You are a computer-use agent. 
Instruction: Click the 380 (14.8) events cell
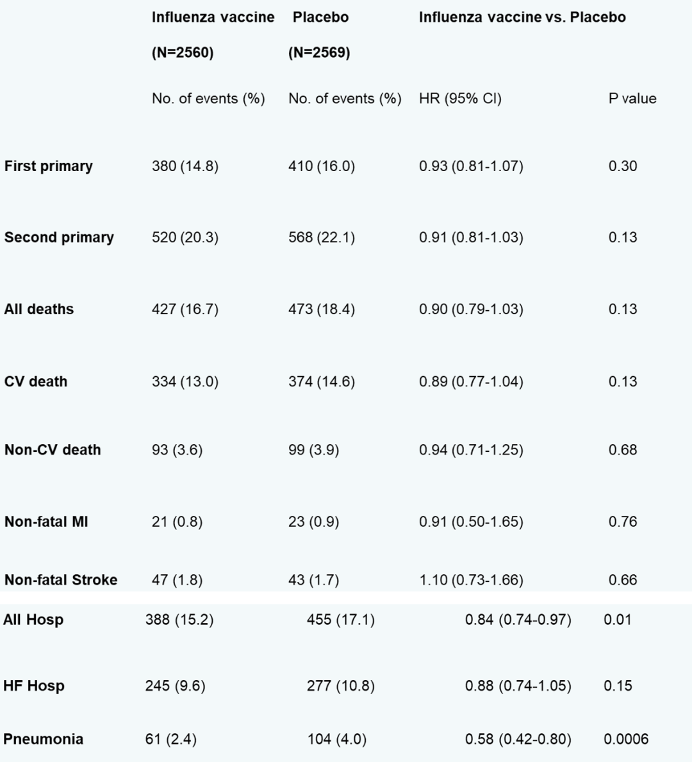pyautogui.click(x=185, y=166)
